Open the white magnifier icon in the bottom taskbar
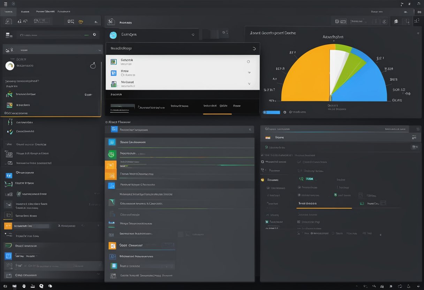This screenshot has height=290, width=424. tap(41, 286)
